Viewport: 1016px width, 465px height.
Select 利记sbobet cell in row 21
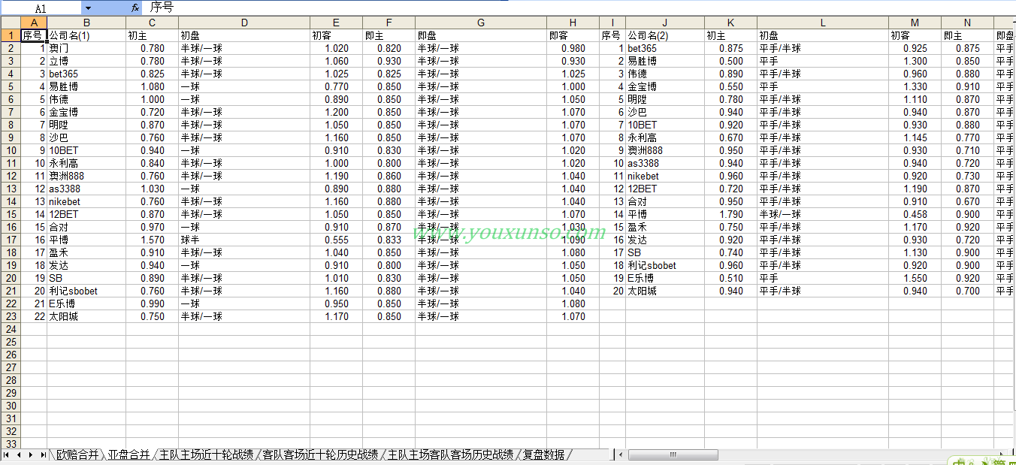click(86, 291)
